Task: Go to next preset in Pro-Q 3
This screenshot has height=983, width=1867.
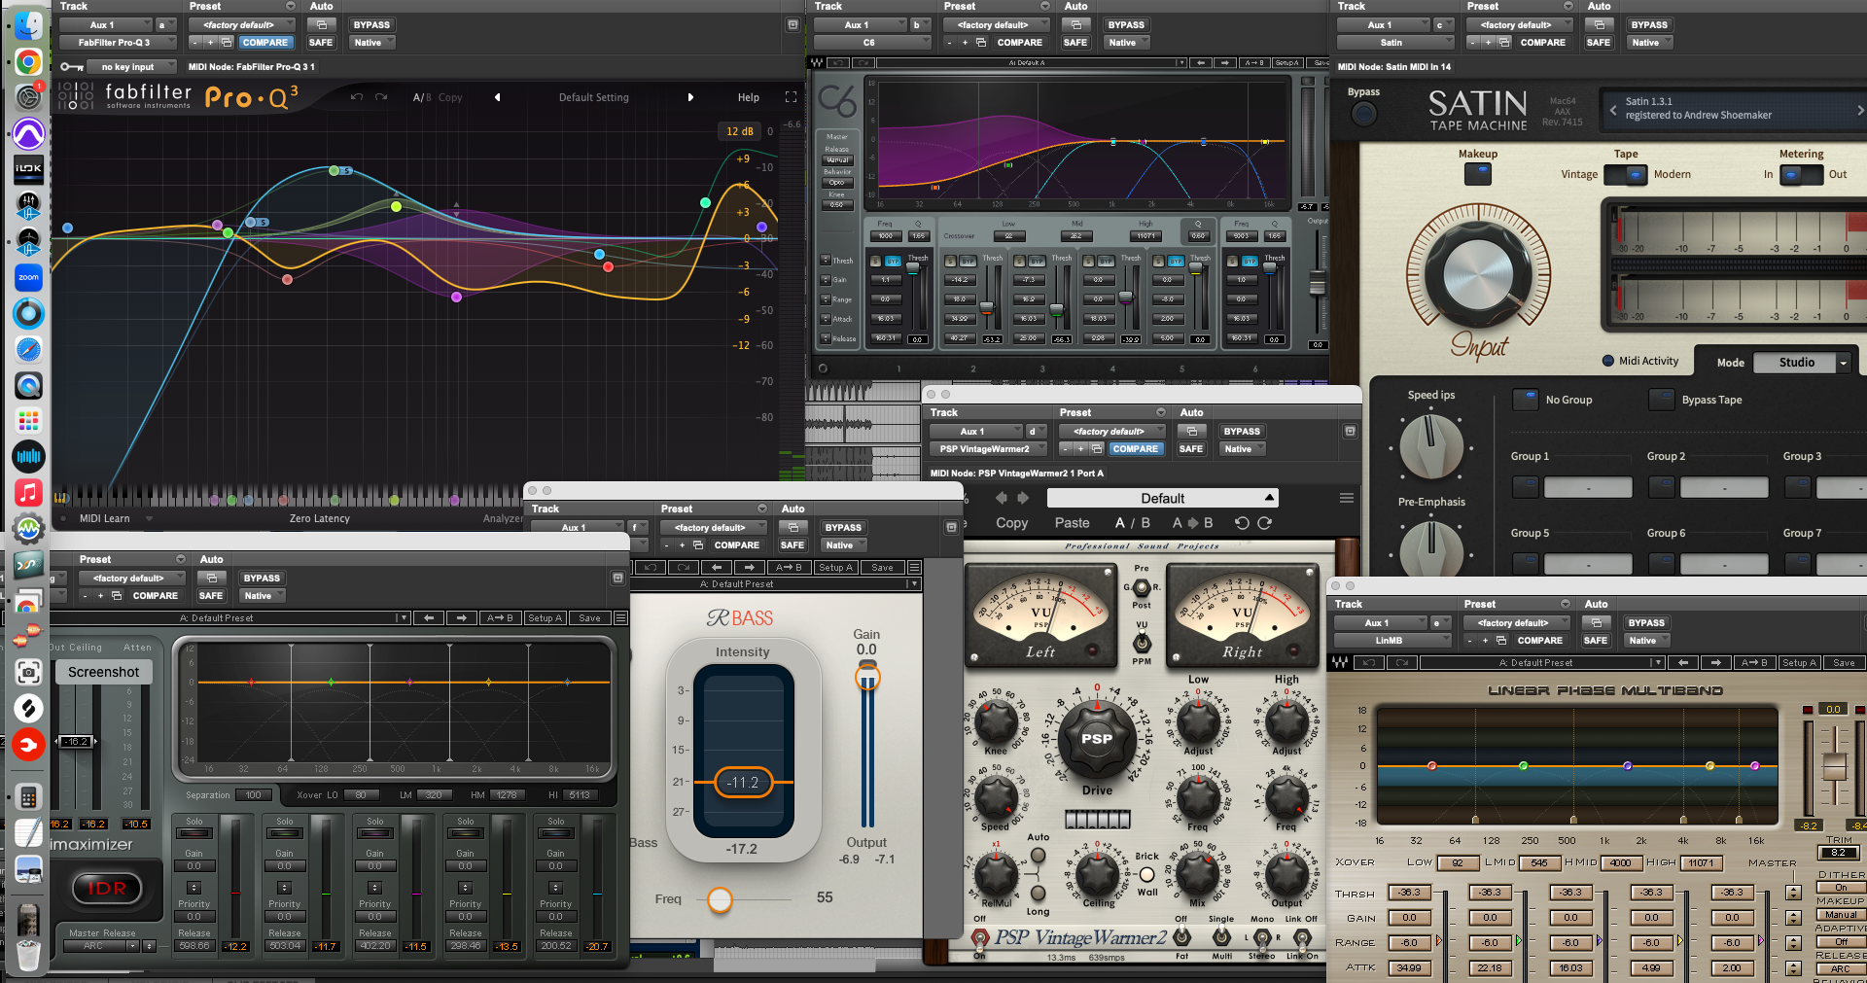Action: (690, 97)
